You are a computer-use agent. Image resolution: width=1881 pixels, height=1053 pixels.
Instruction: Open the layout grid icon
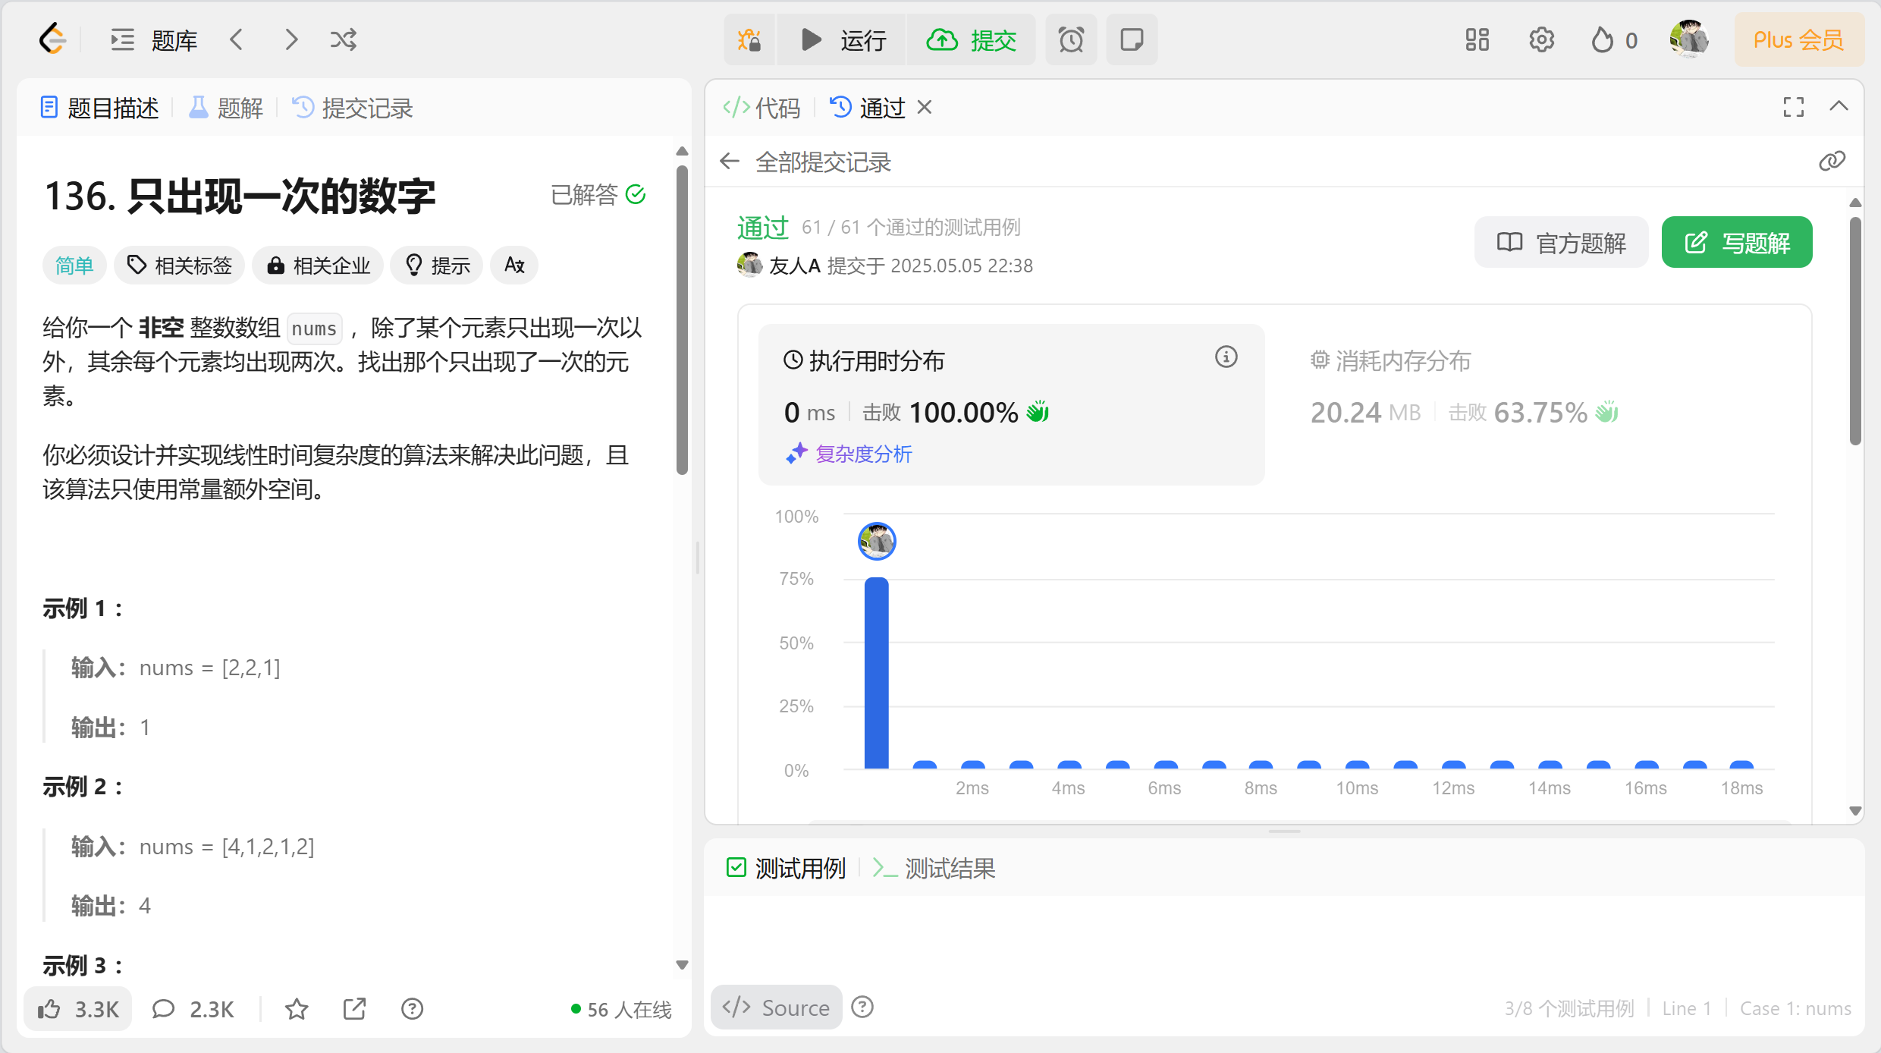pos(1477,39)
